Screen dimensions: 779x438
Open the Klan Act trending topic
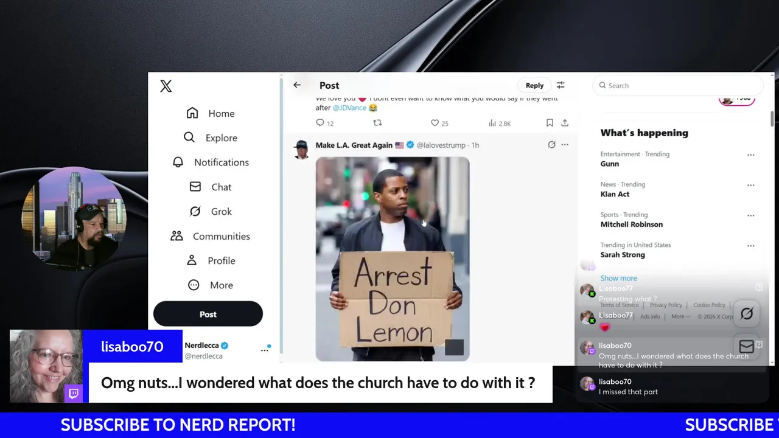tap(615, 194)
